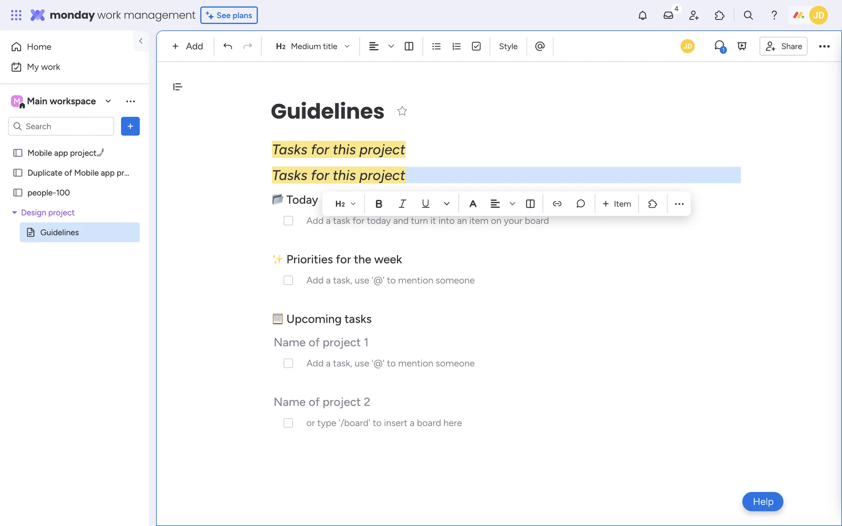
Task: Click the insert link icon
Action: point(557,204)
